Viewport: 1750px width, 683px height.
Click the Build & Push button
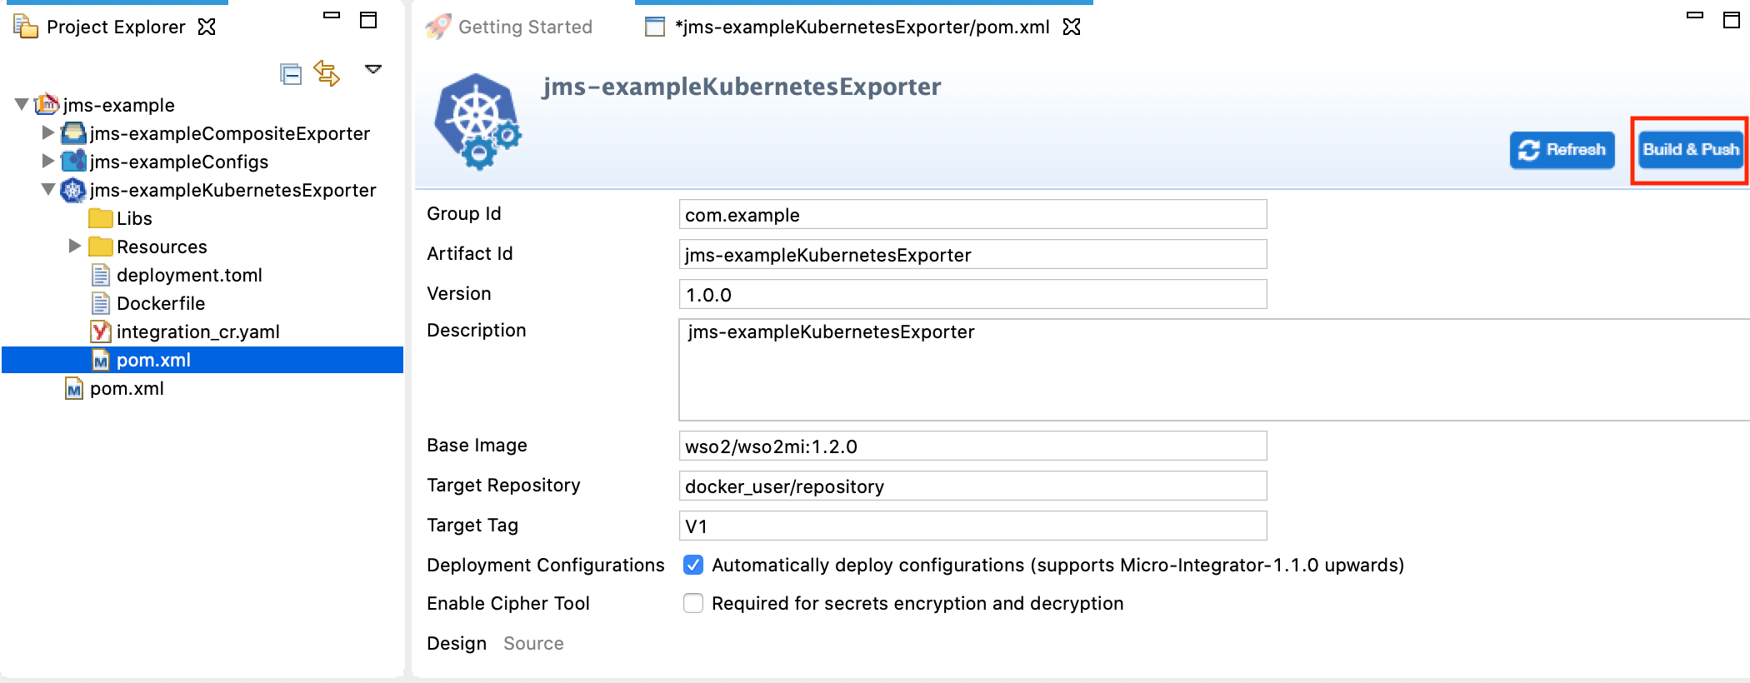point(1691,150)
